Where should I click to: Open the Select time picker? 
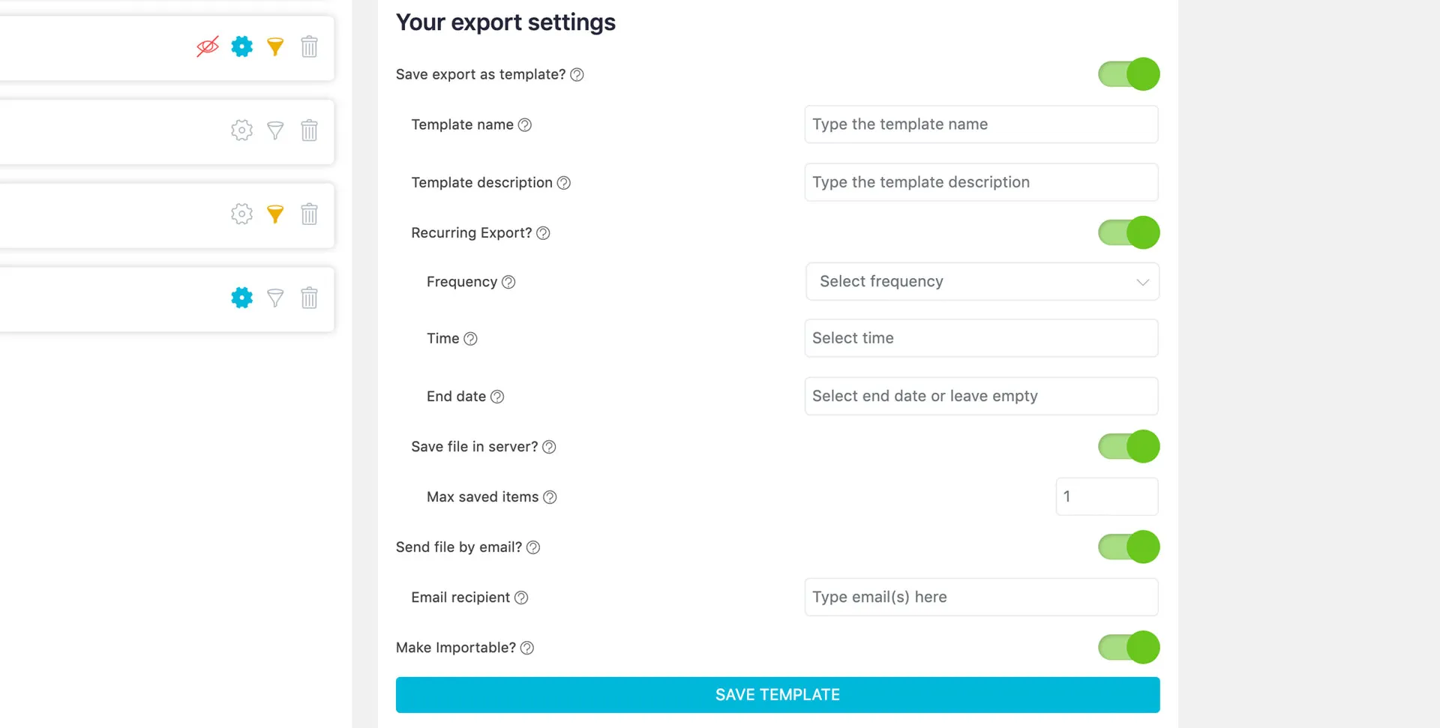pyautogui.click(x=981, y=338)
